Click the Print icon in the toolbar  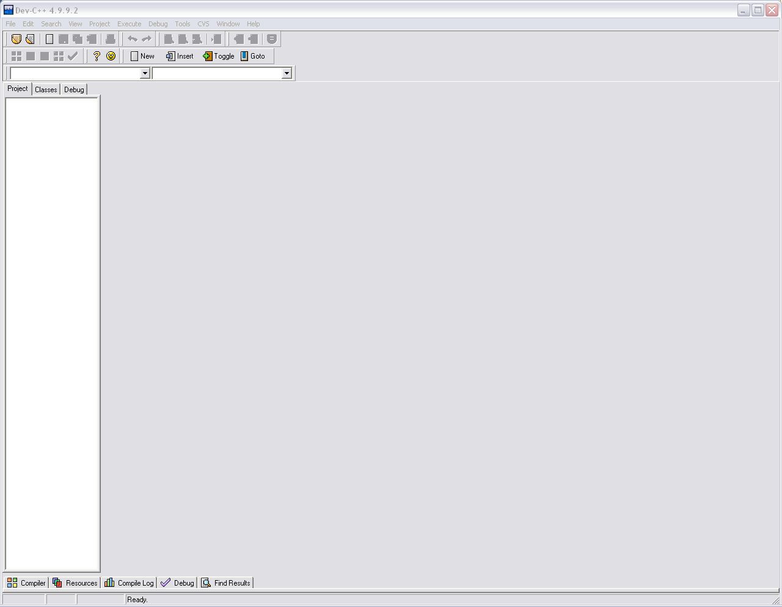point(111,39)
